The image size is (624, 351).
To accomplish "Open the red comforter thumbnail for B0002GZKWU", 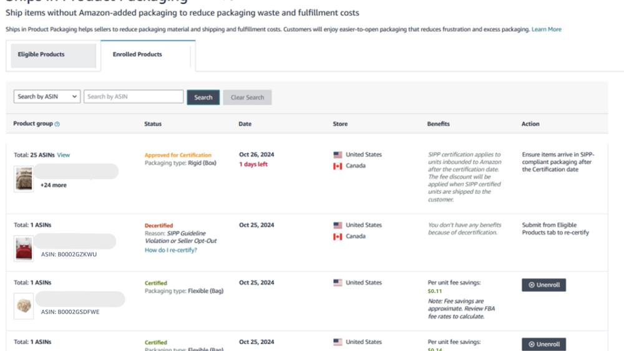I will (x=24, y=249).
